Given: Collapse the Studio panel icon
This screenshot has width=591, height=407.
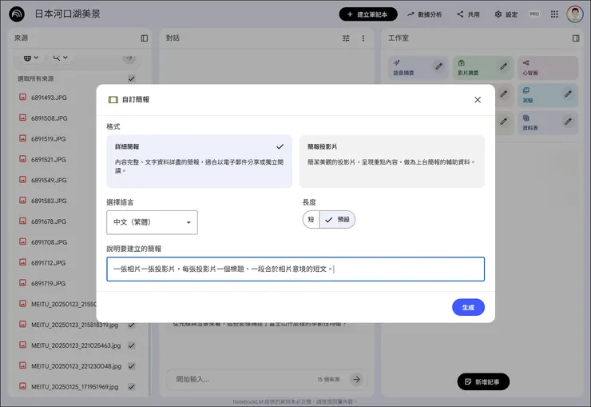Looking at the screenshot, I should pyautogui.click(x=576, y=38).
